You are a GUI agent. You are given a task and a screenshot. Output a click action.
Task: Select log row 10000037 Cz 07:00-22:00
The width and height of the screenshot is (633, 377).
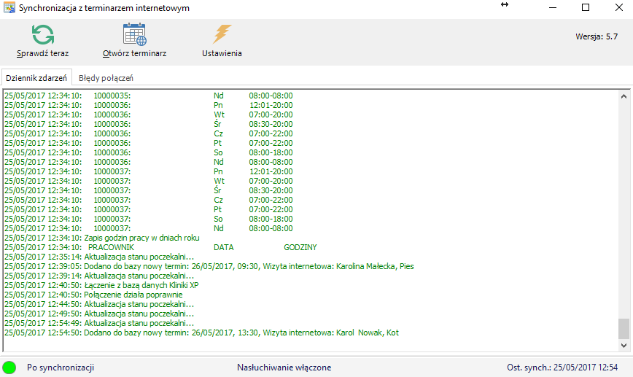pyautogui.click(x=149, y=200)
